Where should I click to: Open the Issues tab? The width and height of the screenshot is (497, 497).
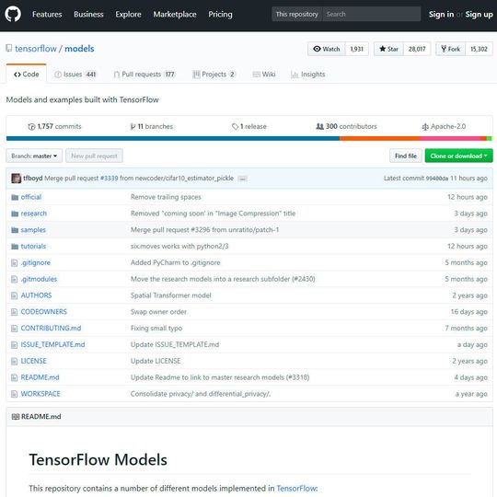pyautogui.click(x=75, y=75)
